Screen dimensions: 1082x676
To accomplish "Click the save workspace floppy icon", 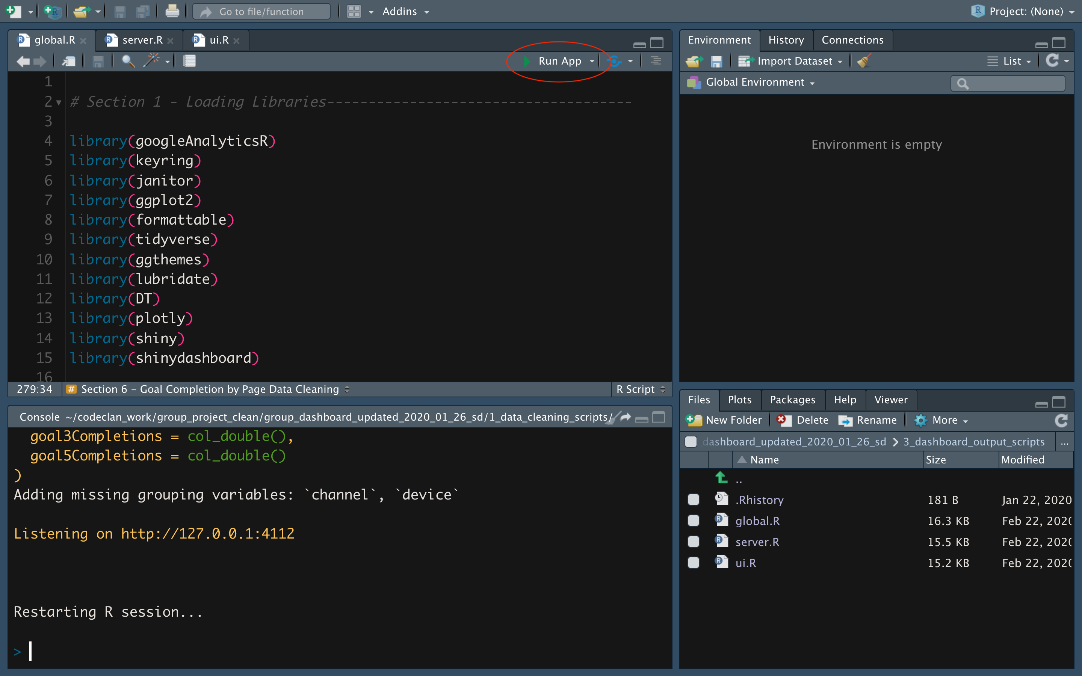I will [x=716, y=61].
